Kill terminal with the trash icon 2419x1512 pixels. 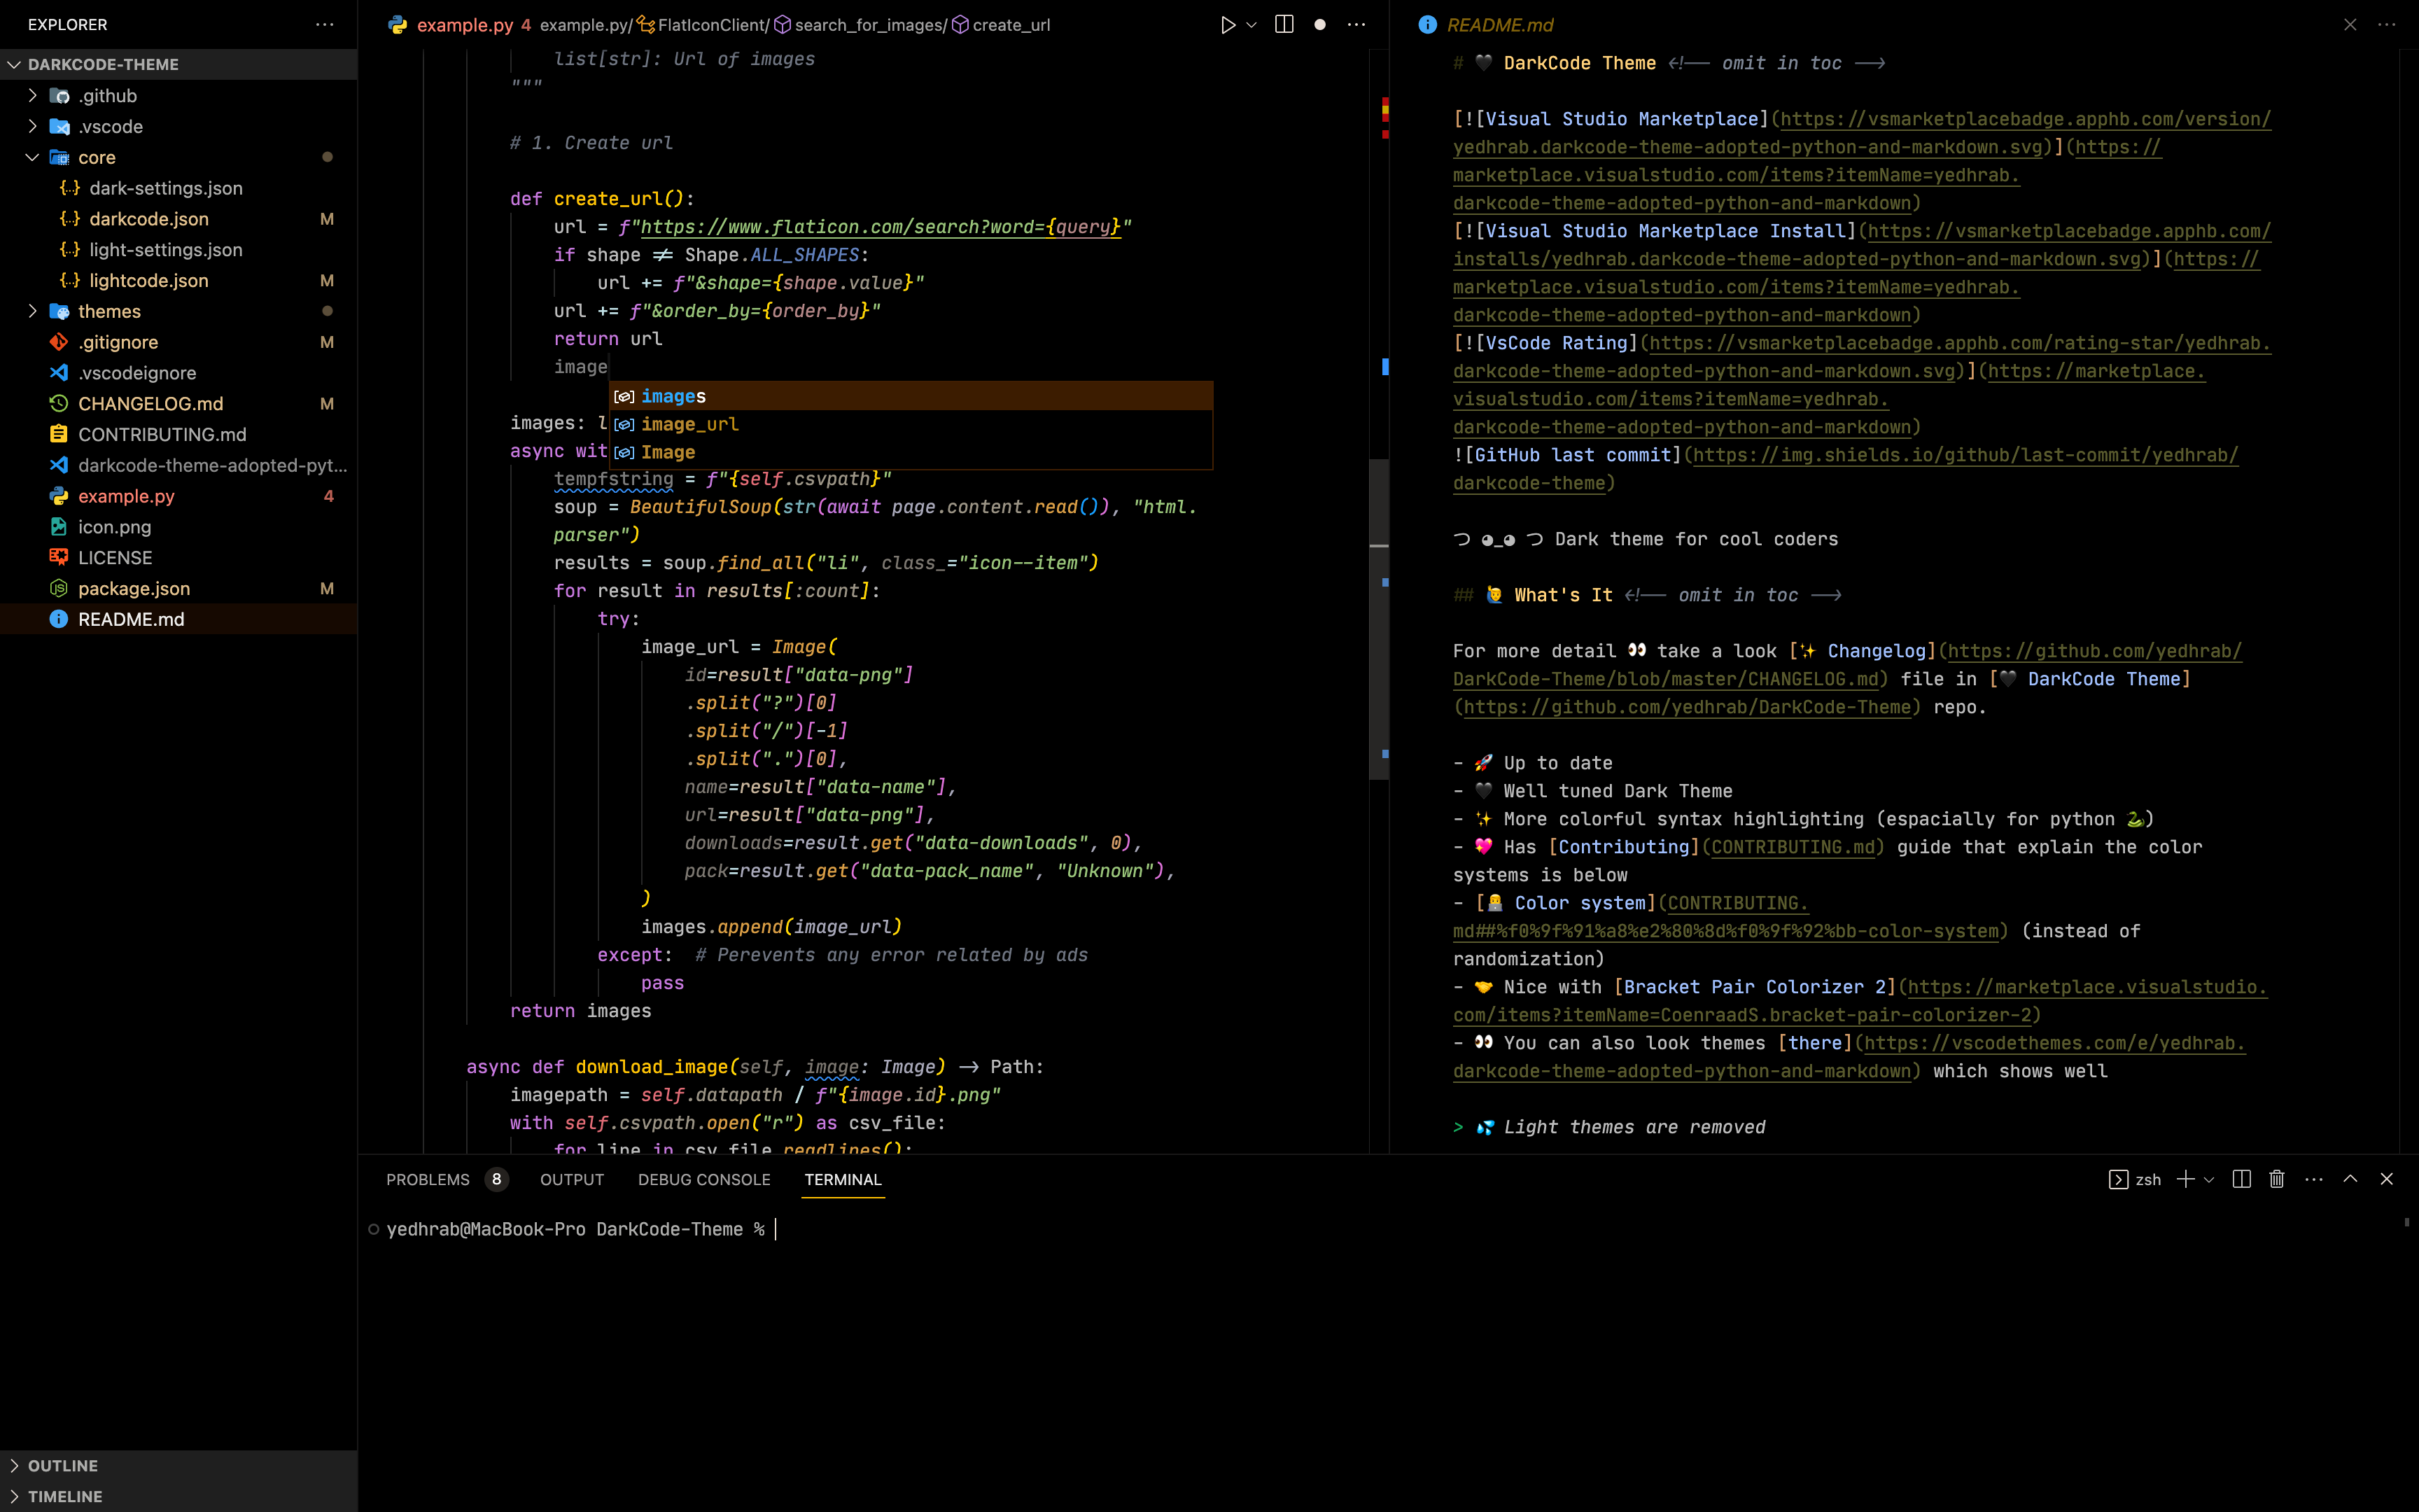pyautogui.click(x=2277, y=1179)
